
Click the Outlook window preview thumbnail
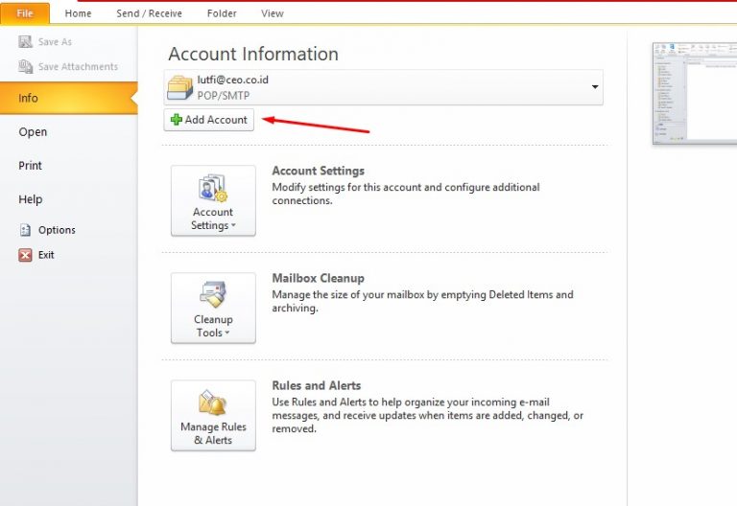695,93
